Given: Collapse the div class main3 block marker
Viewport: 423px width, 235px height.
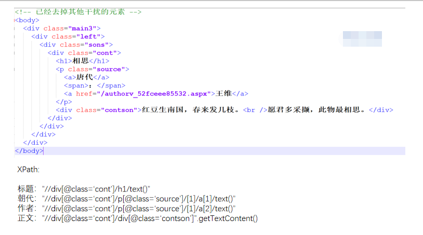Looking at the screenshot, I should pyautogui.click(x=15, y=28).
